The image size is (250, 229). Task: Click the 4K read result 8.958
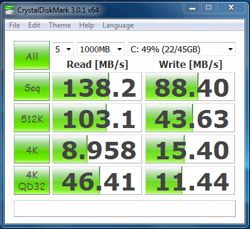pos(97,149)
